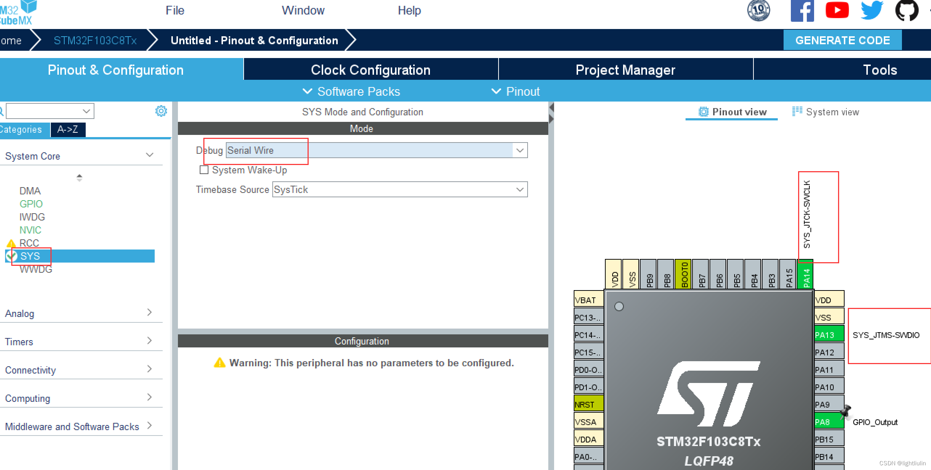The image size is (931, 470).
Task: Expand panel with the right arrow handle
Action: 551,119
